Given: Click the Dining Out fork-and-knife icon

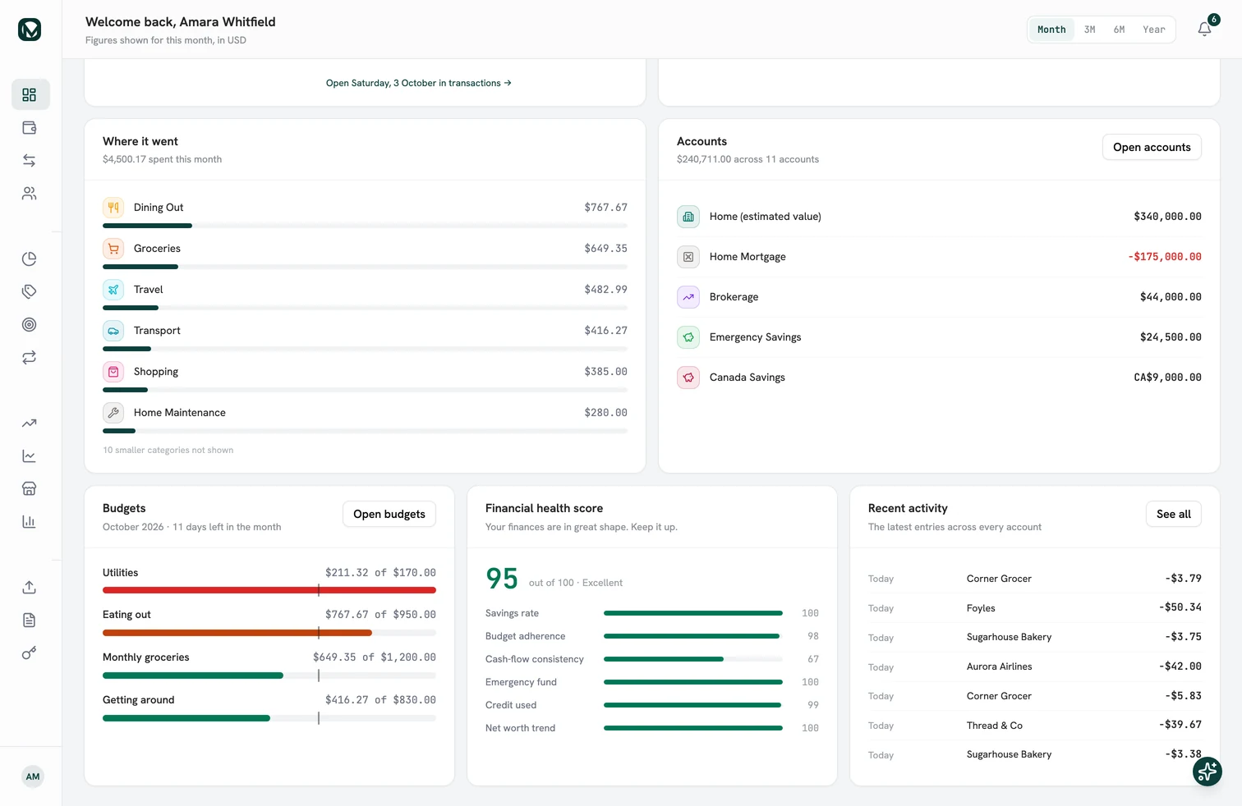Looking at the screenshot, I should coord(113,207).
